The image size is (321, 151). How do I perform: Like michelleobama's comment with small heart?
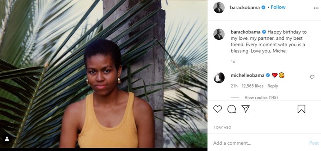coord(312,77)
